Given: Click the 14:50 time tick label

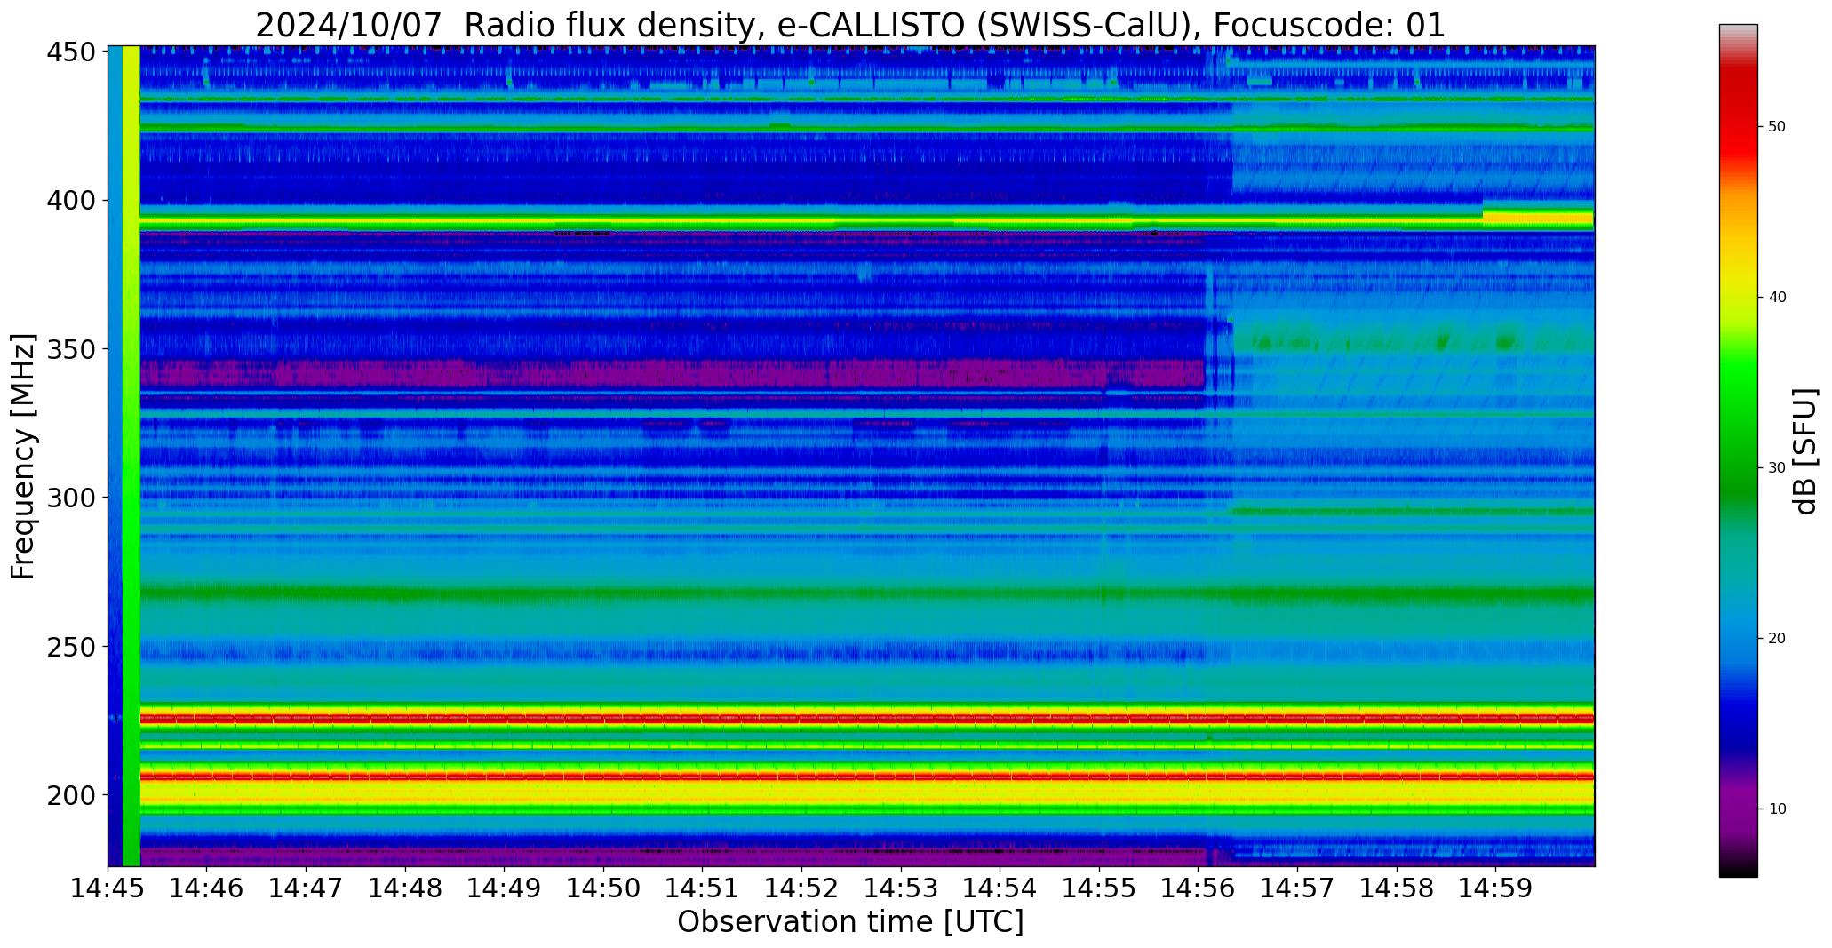Looking at the screenshot, I should 603,887.
